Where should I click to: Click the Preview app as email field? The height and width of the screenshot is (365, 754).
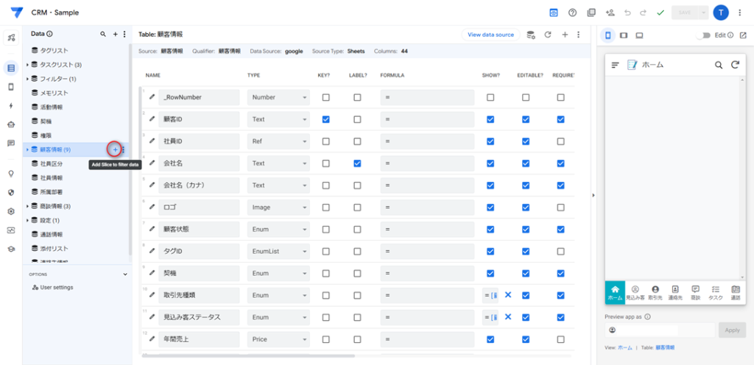(660, 330)
